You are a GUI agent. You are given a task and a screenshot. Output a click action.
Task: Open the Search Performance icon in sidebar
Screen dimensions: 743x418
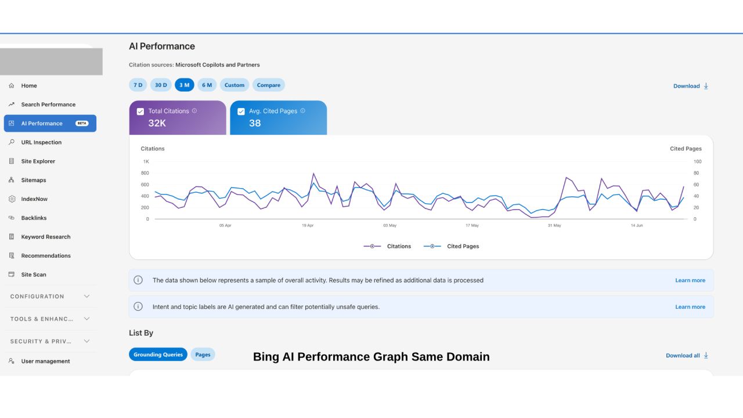coord(12,105)
